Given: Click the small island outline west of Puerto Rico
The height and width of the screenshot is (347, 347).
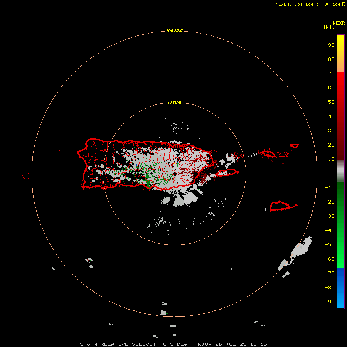Looking at the screenshot, I should 26,176.
